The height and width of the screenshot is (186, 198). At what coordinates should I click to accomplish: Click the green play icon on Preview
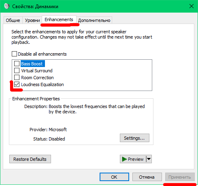[124, 159]
